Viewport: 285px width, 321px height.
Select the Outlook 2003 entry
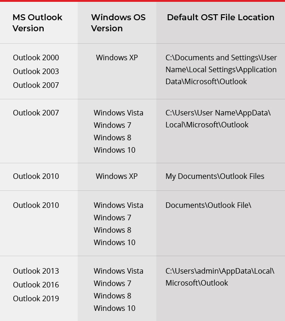click(x=36, y=71)
